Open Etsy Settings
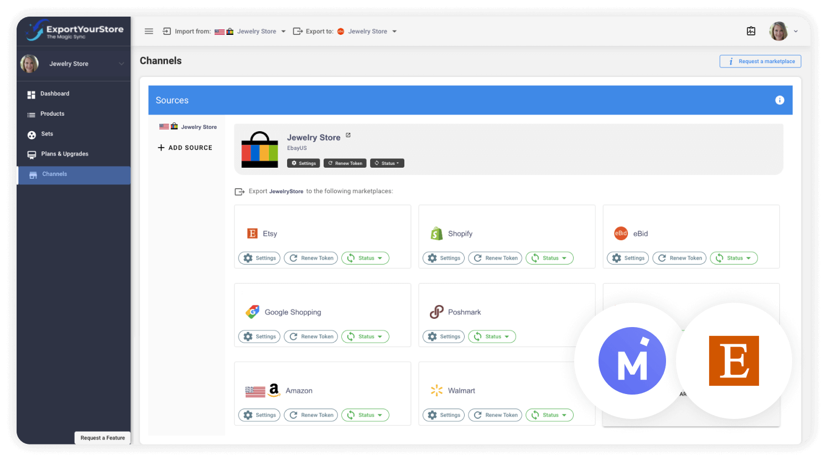 pyautogui.click(x=259, y=258)
